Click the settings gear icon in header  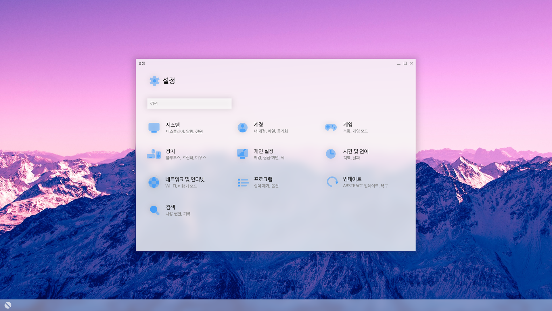pyautogui.click(x=154, y=81)
